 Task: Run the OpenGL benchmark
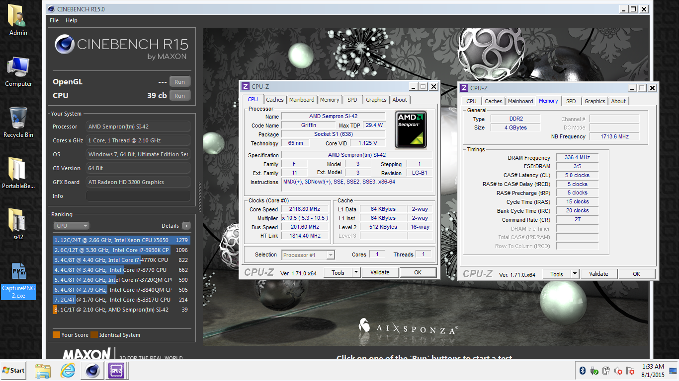[x=180, y=82]
